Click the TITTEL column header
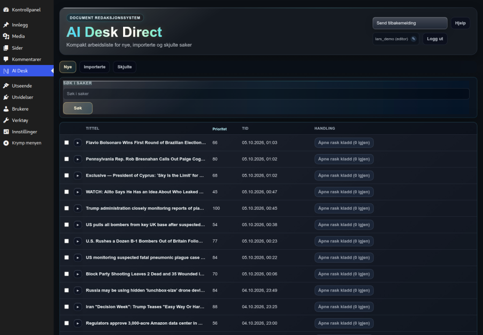The width and height of the screenshot is (483, 335). [92, 128]
